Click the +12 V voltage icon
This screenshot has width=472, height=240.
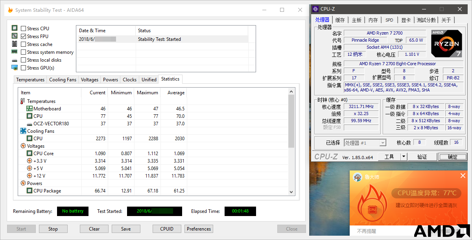29,176
